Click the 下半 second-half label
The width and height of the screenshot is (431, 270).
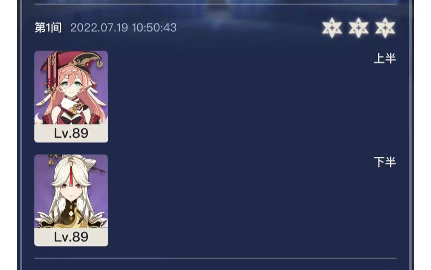[385, 162]
